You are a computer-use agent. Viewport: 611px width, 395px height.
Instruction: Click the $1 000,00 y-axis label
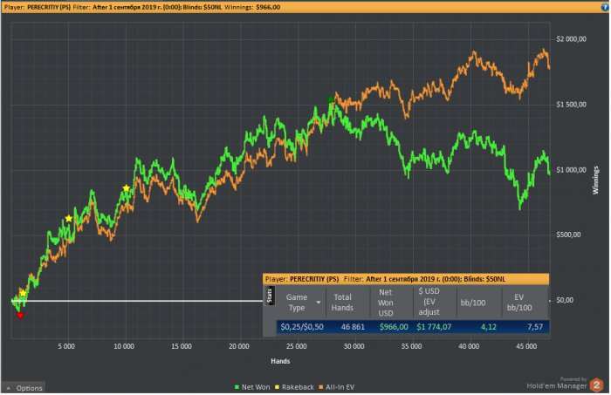click(x=571, y=170)
